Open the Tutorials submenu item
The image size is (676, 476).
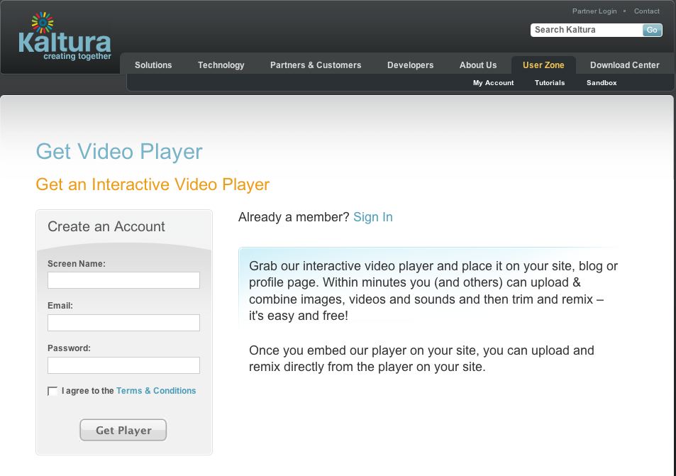(x=550, y=83)
